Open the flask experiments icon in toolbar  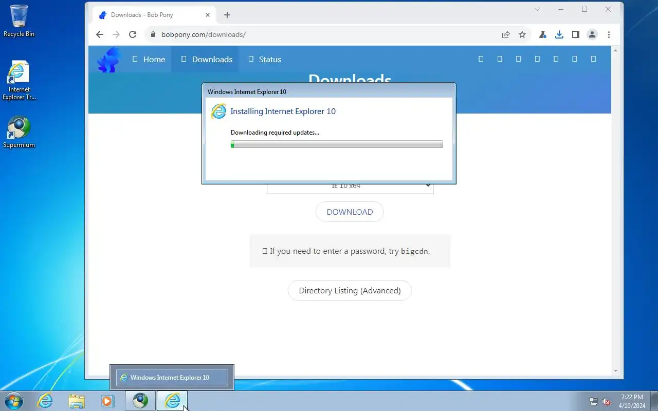[x=542, y=34]
